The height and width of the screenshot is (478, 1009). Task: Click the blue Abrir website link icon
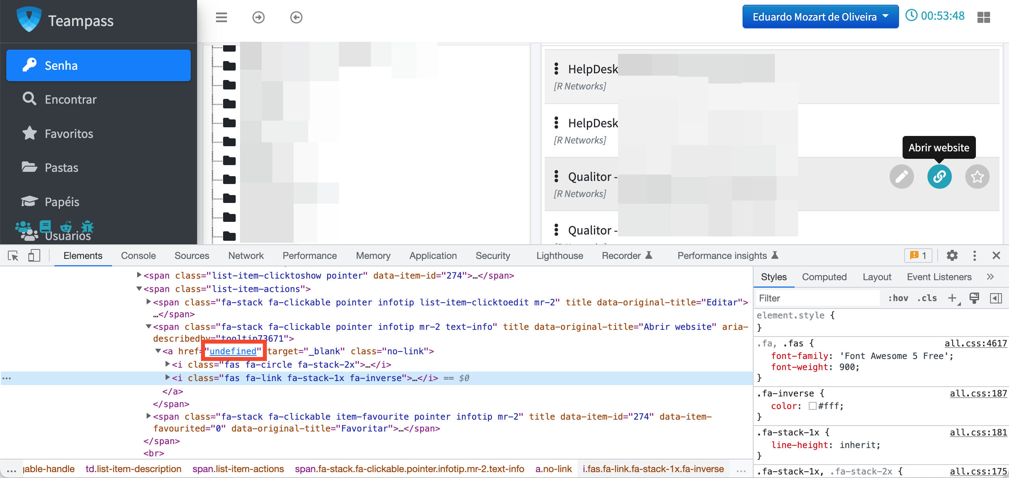[x=939, y=177]
